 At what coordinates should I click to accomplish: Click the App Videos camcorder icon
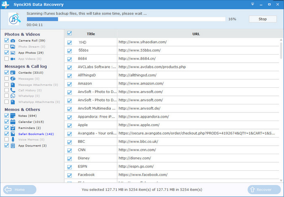pyautogui.click(x=13, y=59)
